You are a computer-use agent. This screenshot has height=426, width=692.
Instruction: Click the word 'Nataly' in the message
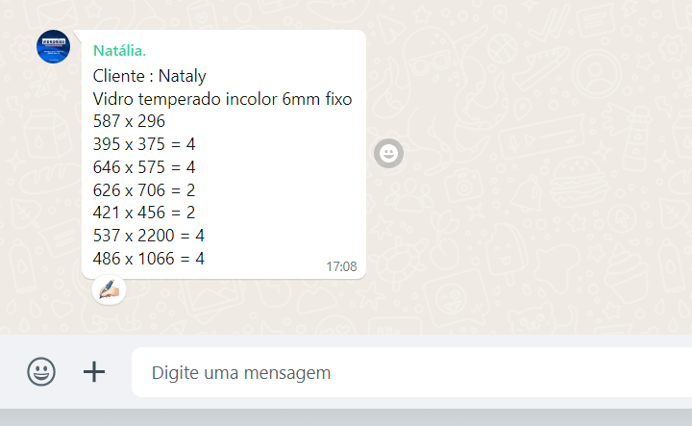pyautogui.click(x=182, y=76)
